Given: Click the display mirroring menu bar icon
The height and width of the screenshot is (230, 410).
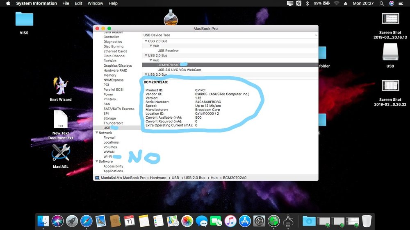Looking at the screenshot, I should click(290, 3).
